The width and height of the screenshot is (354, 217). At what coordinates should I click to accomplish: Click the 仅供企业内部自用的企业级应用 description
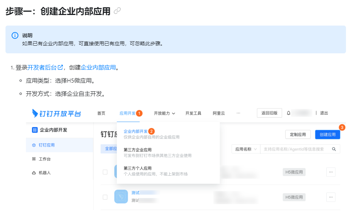pos(152,137)
